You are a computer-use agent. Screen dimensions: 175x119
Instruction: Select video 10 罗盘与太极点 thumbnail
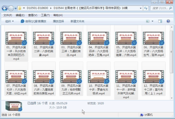(x=98, y=77)
